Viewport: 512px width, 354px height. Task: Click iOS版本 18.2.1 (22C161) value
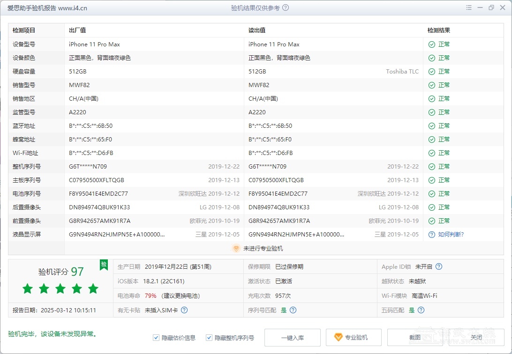coord(164,281)
